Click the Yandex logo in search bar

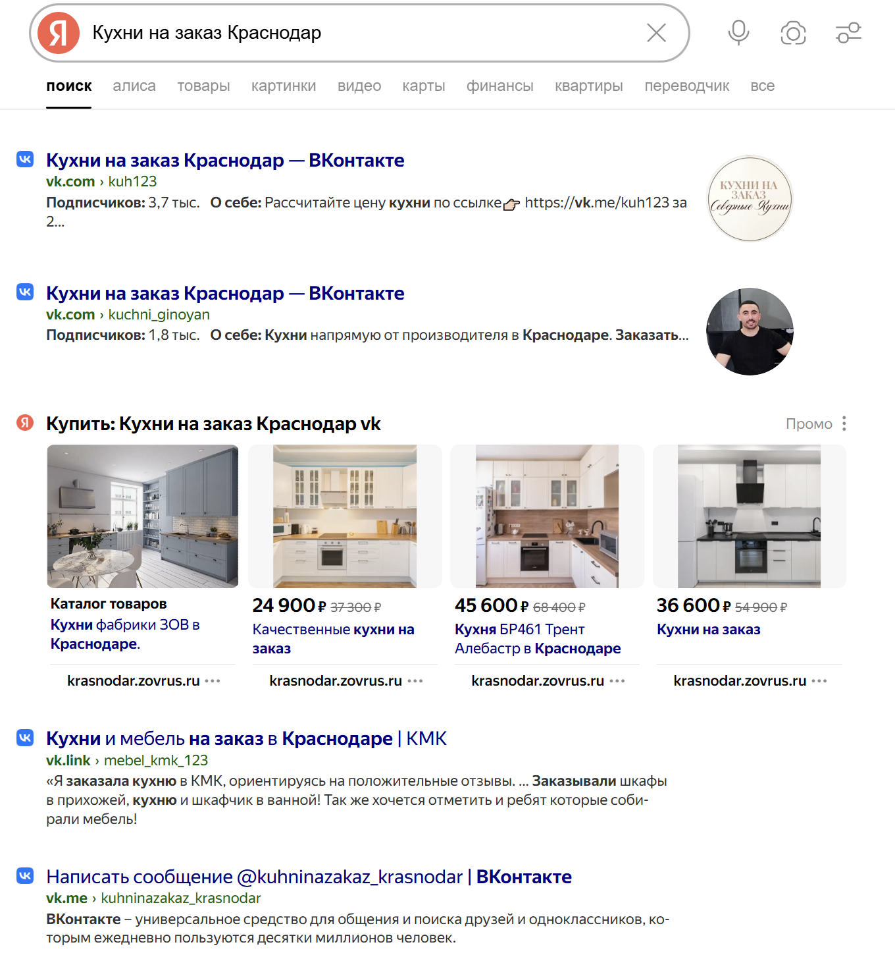pos(58,33)
